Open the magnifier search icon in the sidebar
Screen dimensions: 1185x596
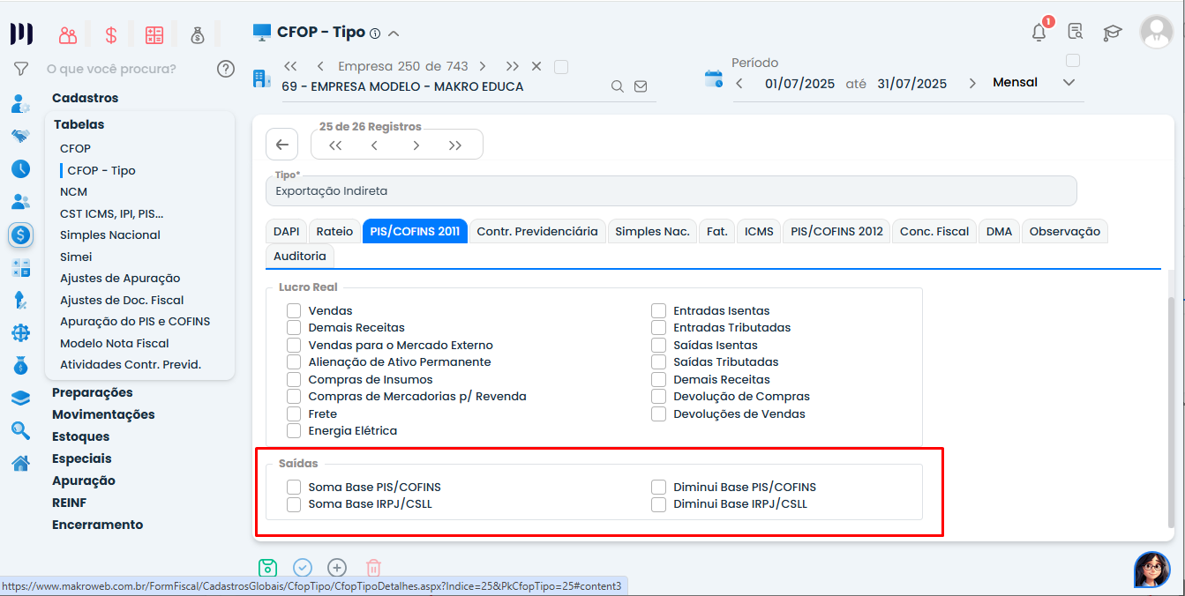coord(19,431)
